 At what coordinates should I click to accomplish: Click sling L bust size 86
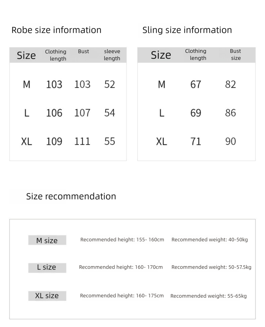230,113
